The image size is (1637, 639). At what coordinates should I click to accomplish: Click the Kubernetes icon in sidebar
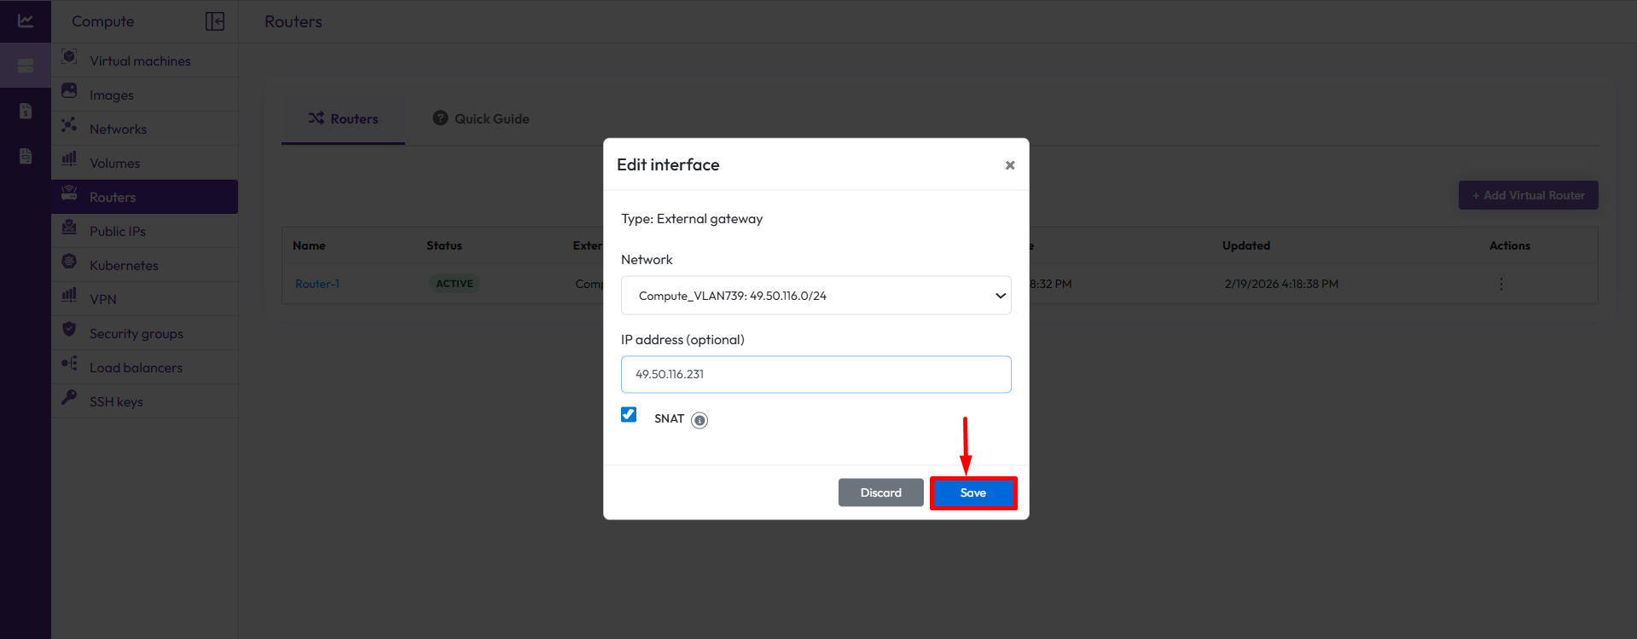pos(70,262)
